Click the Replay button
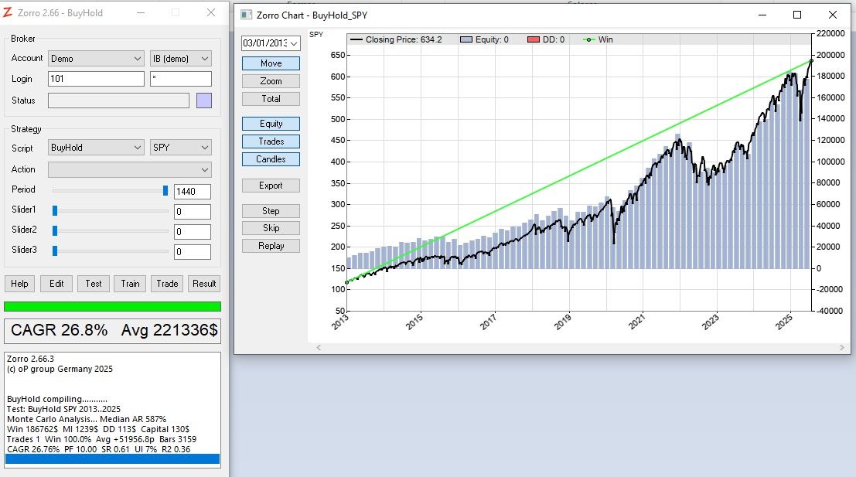The width and height of the screenshot is (856, 477). click(x=271, y=246)
